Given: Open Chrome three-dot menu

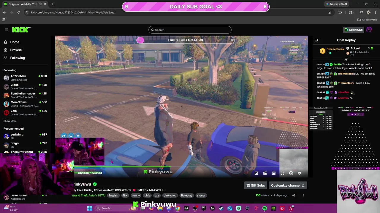Looking at the screenshot, I should click(376, 12).
